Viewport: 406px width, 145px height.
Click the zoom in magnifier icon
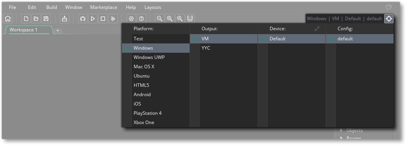(180, 19)
